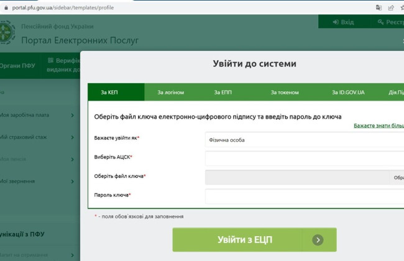Switch to the За ЕПП tab
This screenshot has width=404, height=261.
click(223, 92)
